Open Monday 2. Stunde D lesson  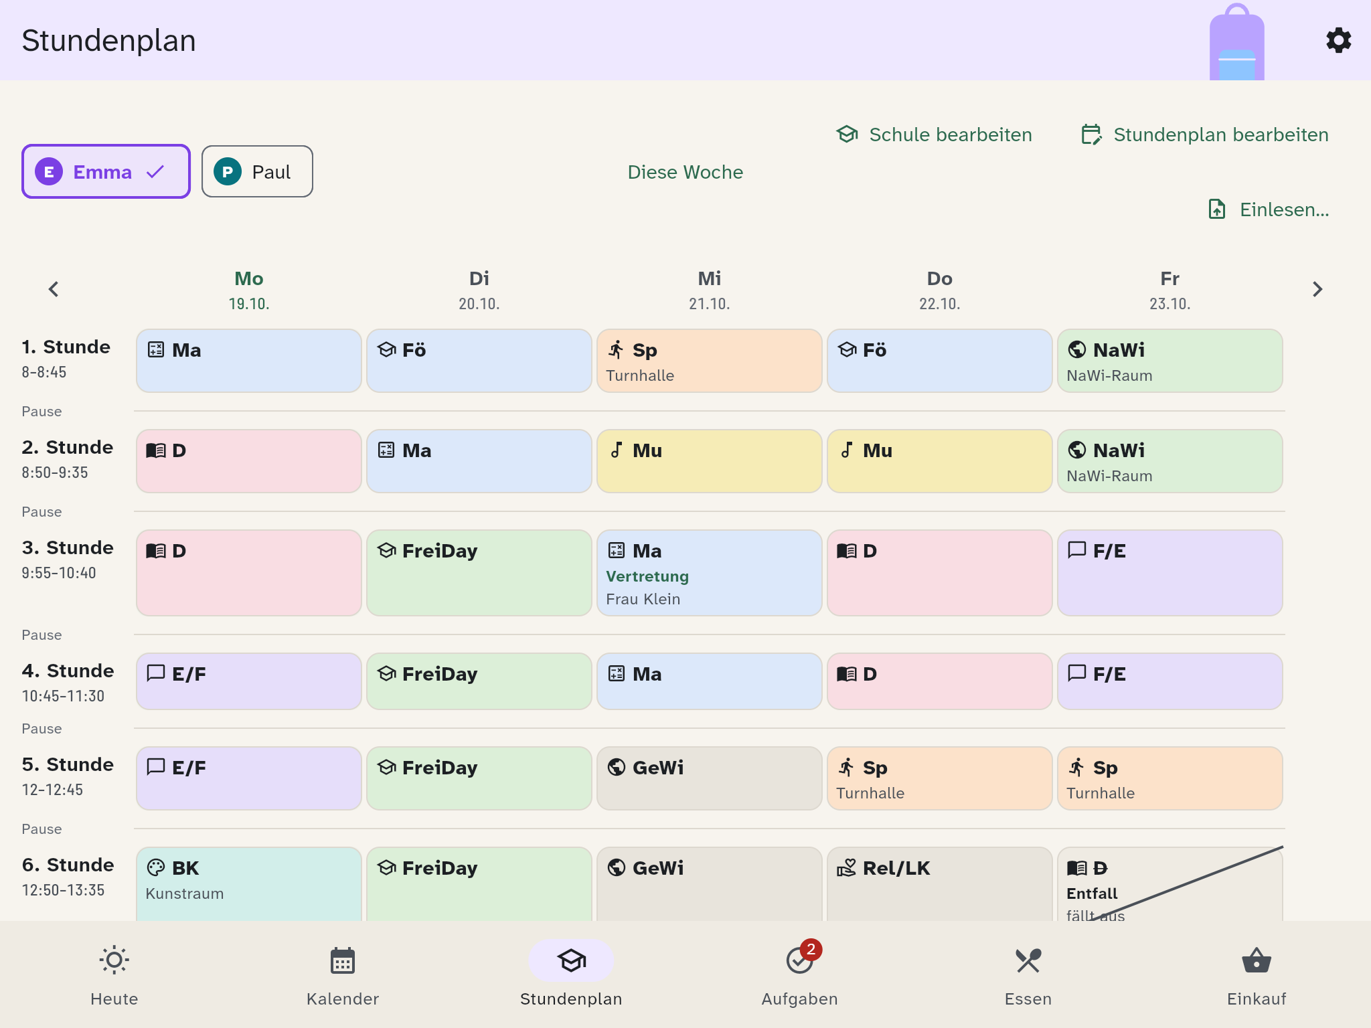(x=249, y=461)
